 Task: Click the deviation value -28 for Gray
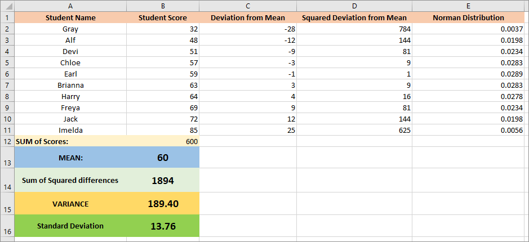(247, 29)
